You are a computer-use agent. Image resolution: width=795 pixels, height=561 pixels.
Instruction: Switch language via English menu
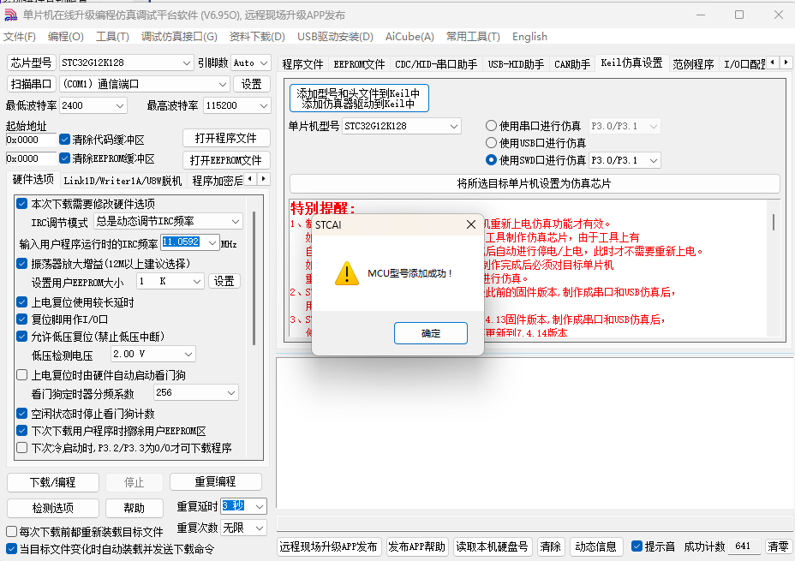point(529,37)
